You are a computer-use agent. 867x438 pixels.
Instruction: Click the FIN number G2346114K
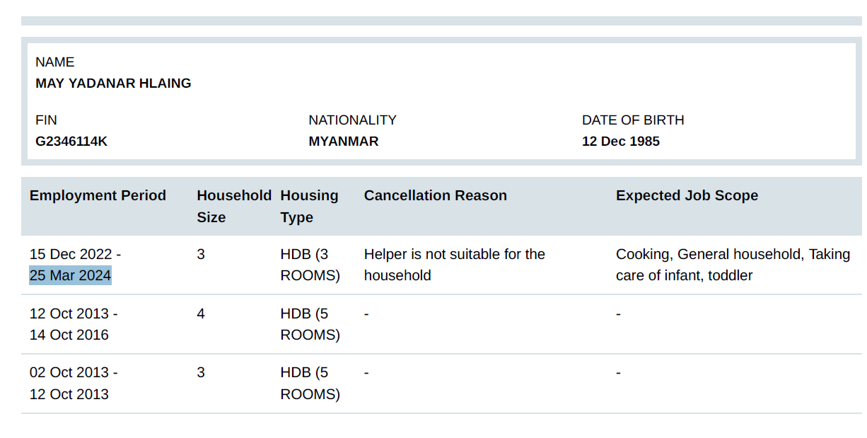pos(71,142)
